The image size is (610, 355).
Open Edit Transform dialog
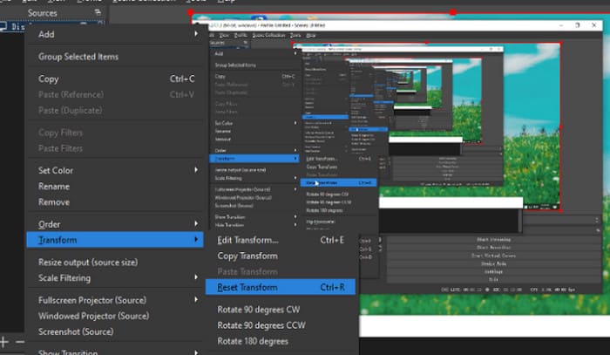247,240
